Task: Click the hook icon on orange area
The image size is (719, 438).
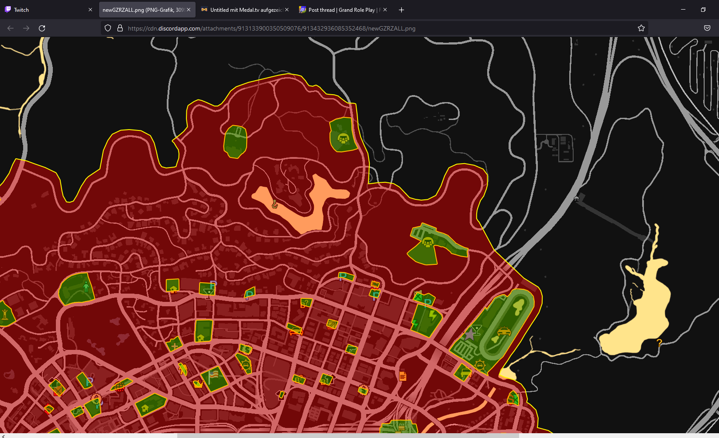Action: pos(275,203)
